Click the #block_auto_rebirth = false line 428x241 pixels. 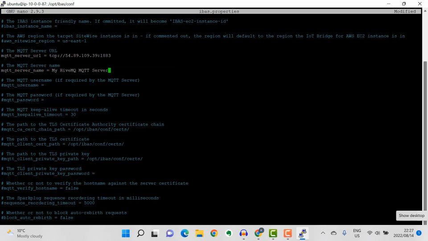point(37,218)
